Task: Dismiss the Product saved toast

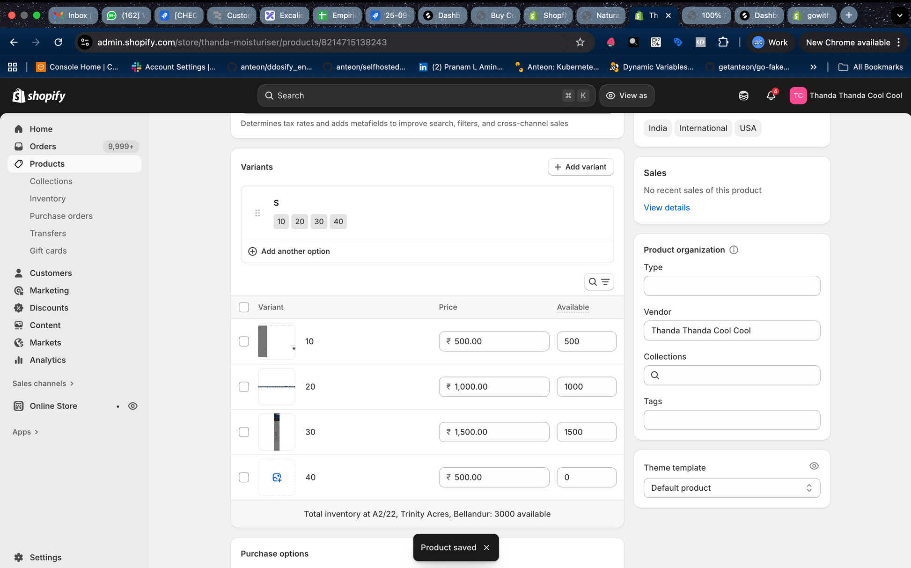Action: click(x=486, y=547)
